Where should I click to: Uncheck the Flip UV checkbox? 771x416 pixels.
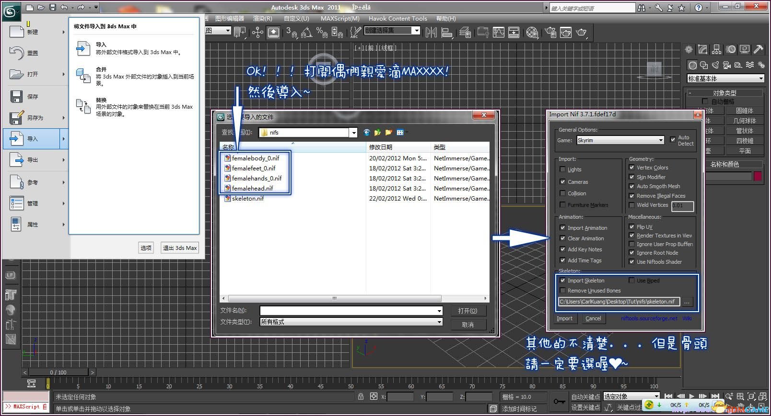point(631,226)
